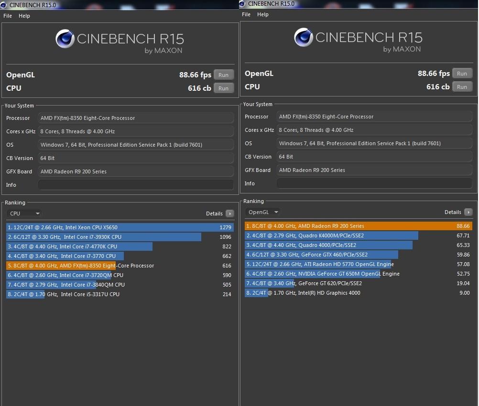Select NVIDIA GeForce GT 650M ranking row
This screenshot has width=479, height=406.
click(359, 274)
